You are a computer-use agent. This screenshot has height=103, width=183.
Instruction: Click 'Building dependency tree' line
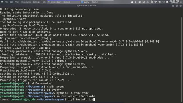point(19,9)
